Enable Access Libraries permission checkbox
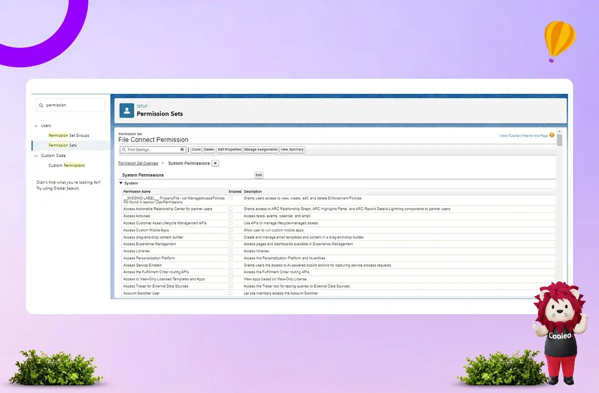Viewport: 599px width, 393px height. [230, 251]
